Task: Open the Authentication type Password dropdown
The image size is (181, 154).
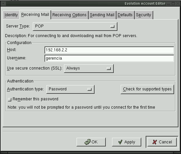Action: coord(70,89)
